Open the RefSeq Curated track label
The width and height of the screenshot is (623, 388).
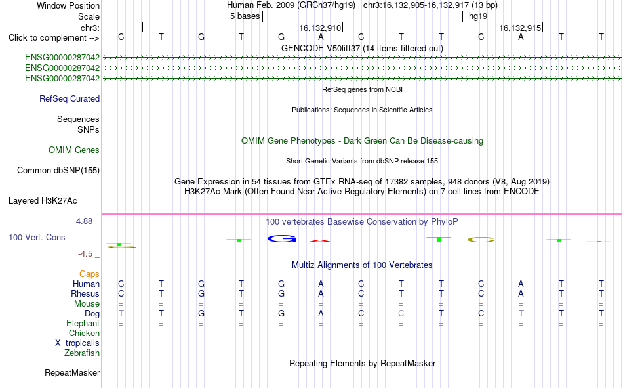pos(69,98)
